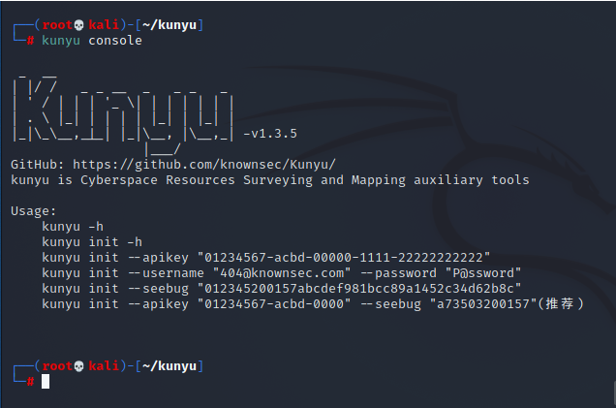Click the Kunyu ASCII art logo
The image size is (616, 408).
tap(123, 116)
